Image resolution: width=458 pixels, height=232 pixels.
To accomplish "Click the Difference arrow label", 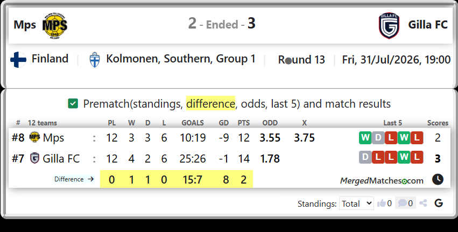I will coord(74,179).
